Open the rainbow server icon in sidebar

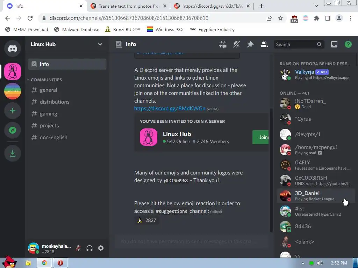point(13,91)
